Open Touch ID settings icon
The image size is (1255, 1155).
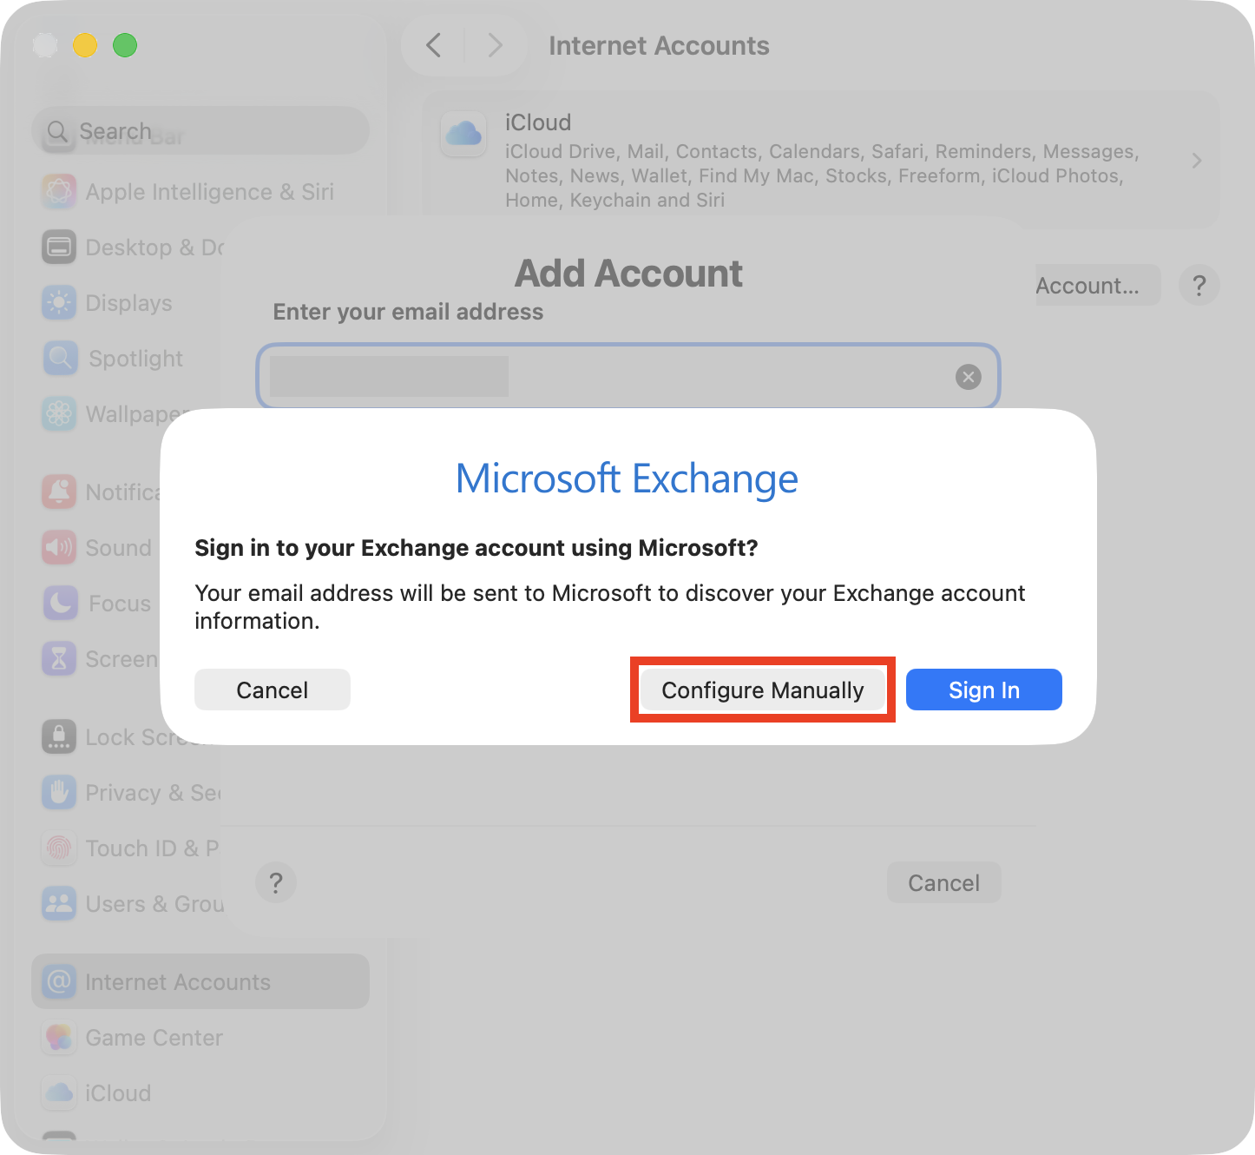pos(59,848)
